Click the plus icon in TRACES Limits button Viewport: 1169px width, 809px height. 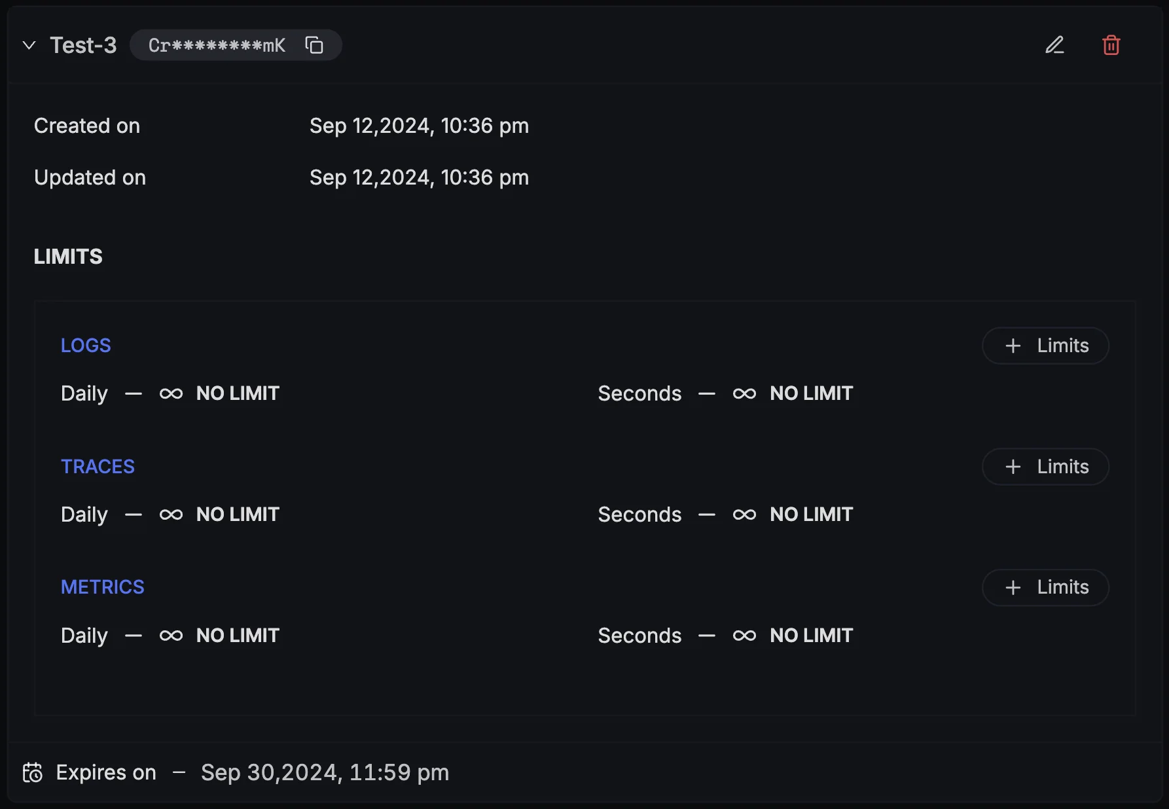(1013, 467)
